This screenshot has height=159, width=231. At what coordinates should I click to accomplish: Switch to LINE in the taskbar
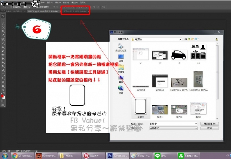tap(165, 156)
